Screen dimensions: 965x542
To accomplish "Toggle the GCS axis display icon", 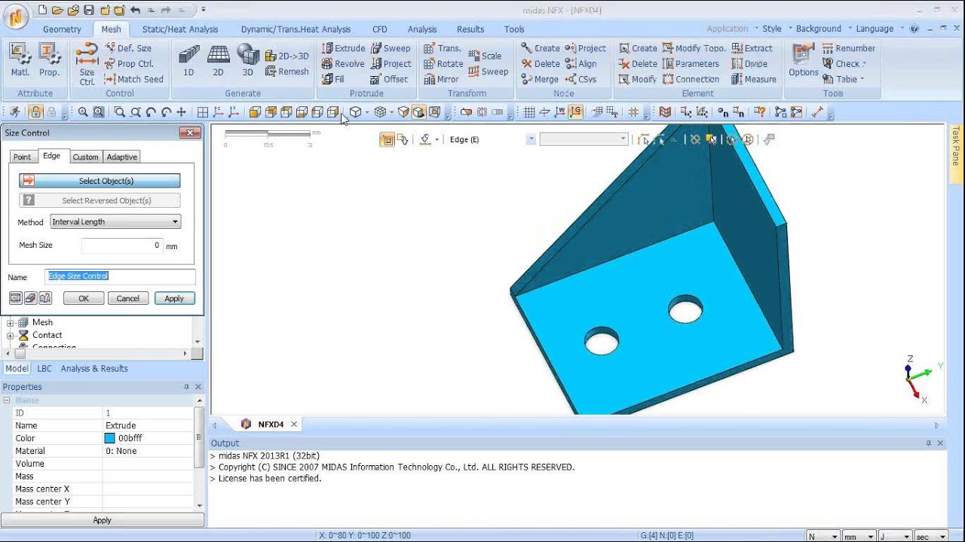I will pos(576,112).
